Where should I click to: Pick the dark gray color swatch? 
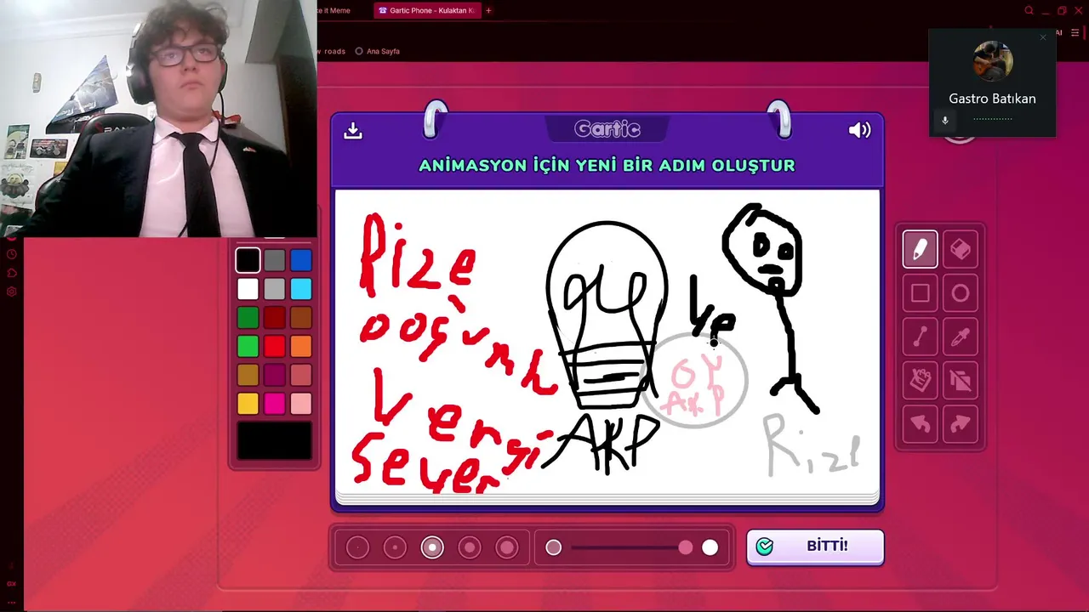(x=274, y=260)
